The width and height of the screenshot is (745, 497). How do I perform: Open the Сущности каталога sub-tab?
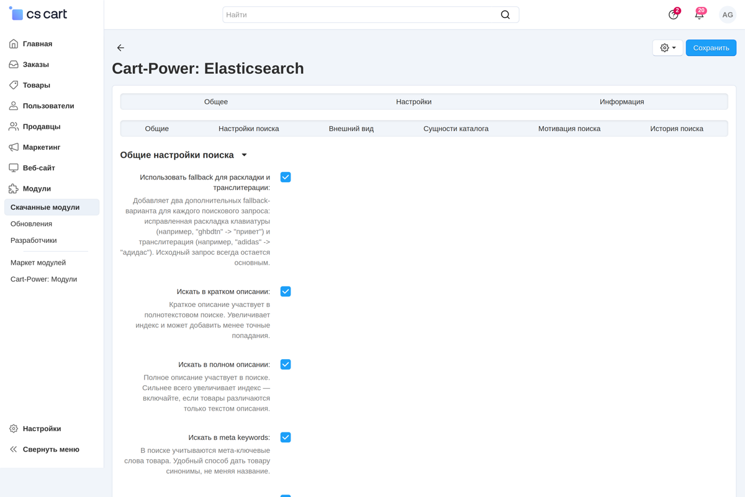tap(456, 129)
